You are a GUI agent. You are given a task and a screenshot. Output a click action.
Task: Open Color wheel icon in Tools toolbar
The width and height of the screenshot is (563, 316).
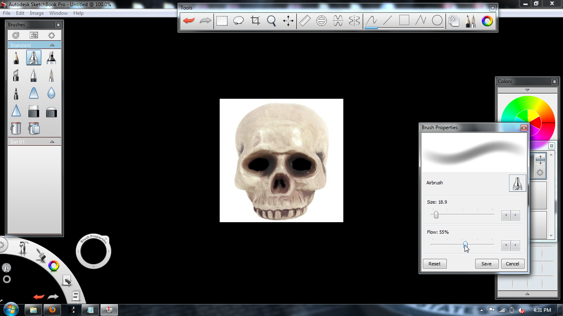[487, 21]
